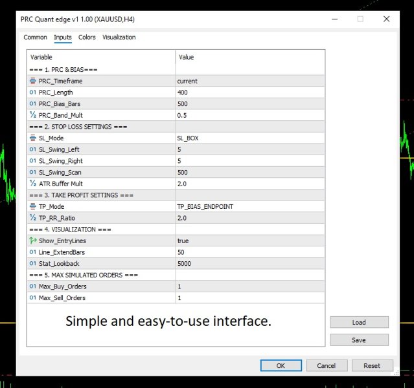Click the TP_Mode enum icon

click(x=32, y=206)
